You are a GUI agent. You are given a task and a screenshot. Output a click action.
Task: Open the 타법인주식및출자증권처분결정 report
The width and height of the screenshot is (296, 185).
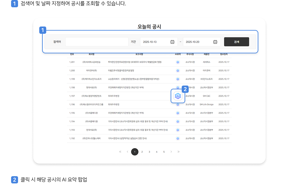(121, 70)
